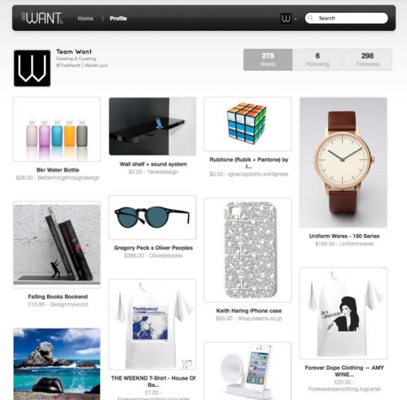Open the Wall shelf sound system image
The image size is (407, 400).
click(x=152, y=126)
